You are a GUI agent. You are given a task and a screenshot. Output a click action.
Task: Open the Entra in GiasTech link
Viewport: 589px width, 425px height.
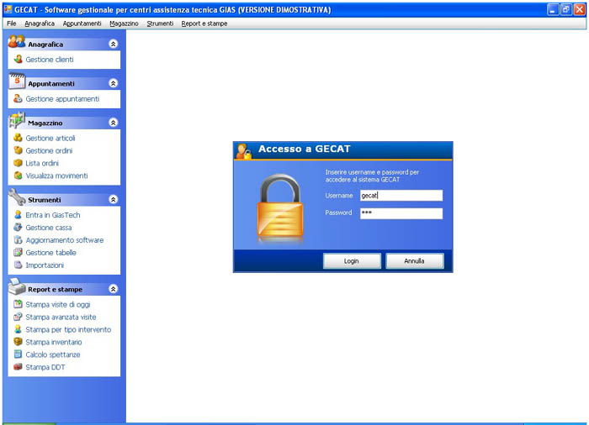pos(53,215)
